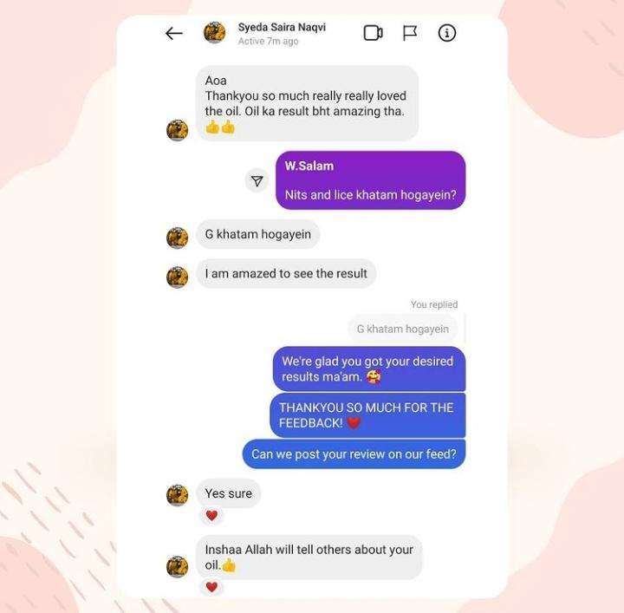This screenshot has width=624, height=613.
Task: Tap the Active 7m ago status text
Action: [268, 41]
